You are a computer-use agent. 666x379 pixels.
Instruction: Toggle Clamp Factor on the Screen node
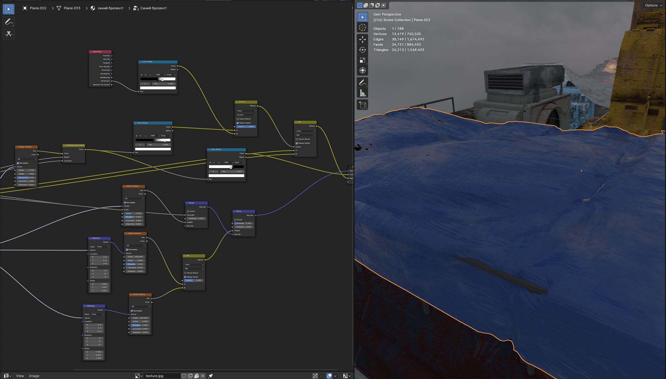coord(238,123)
